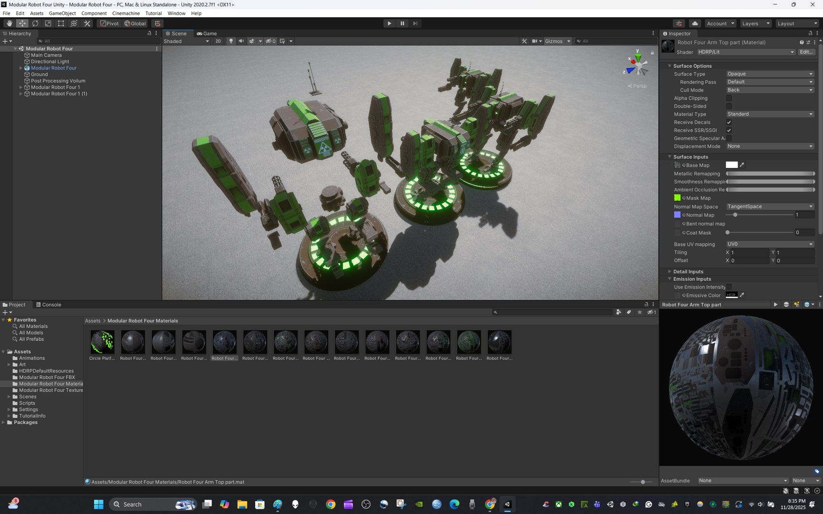Viewport: 823px width, 514px height.
Task: Uncheck Receive SSR/SSGI
Action: pos(729,130)
